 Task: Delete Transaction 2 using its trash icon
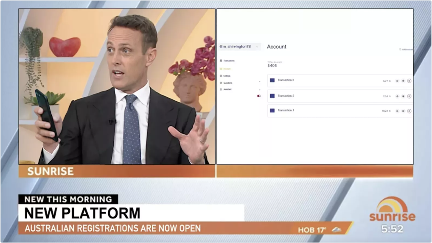(x=409, y=96)
